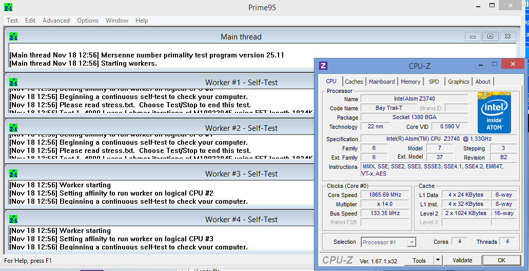Click the Validate button in CPU-Z

pos(462,260)
